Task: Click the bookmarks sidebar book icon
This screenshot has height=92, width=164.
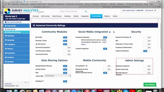Action: pos(6,4)
